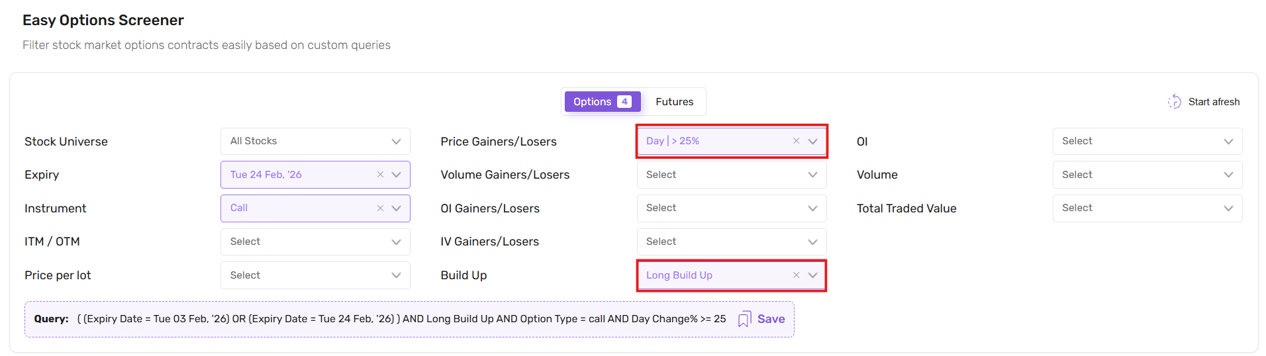Expand the Build Up dropdown chevron

[812, 275]
